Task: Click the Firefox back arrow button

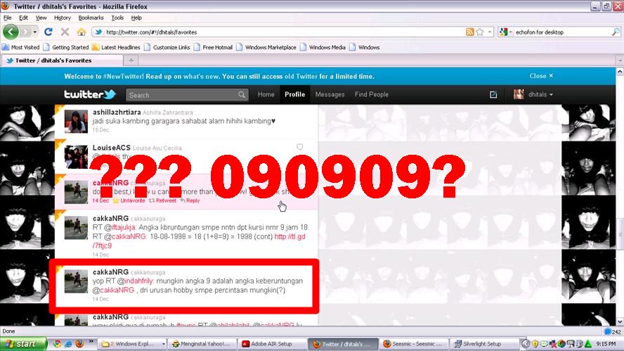Action: coord(11,32)
